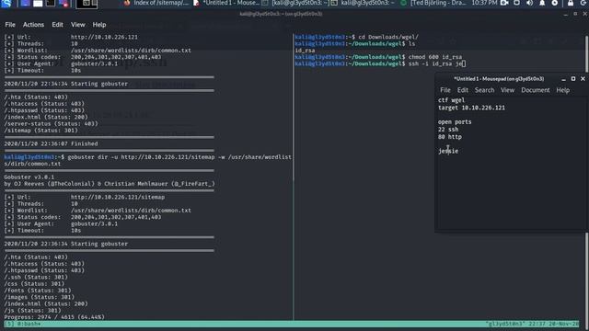Click the display tray icon
The width and height of the screenshot is (589, 331).
click(x=517, y=3)
